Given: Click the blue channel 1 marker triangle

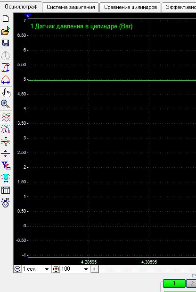Looking at the screenshot, I should (28, 16).
